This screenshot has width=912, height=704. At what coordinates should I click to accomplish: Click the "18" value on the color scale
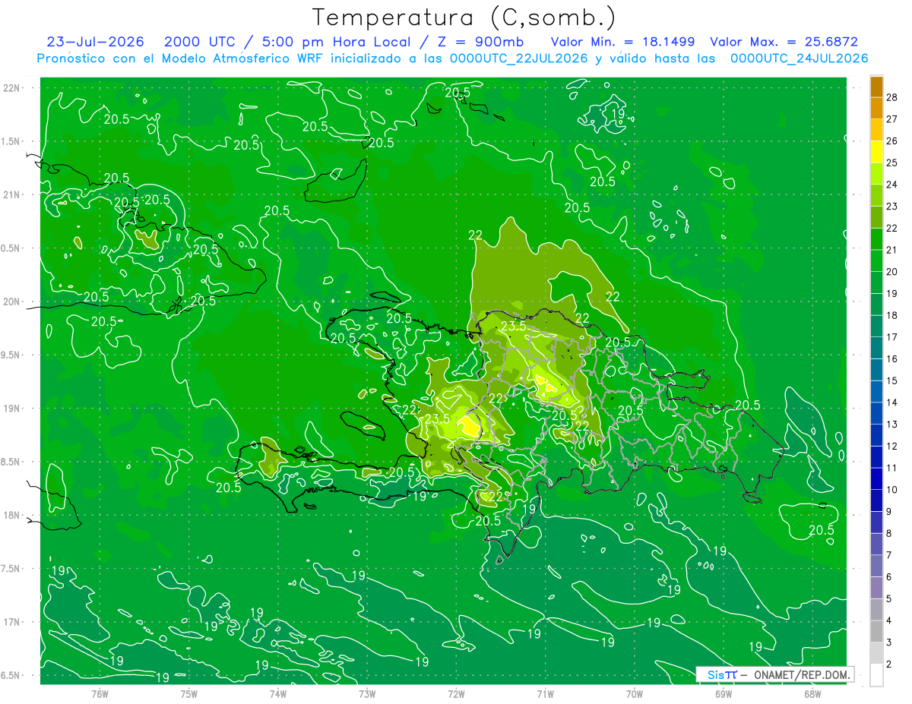(892, 315)
